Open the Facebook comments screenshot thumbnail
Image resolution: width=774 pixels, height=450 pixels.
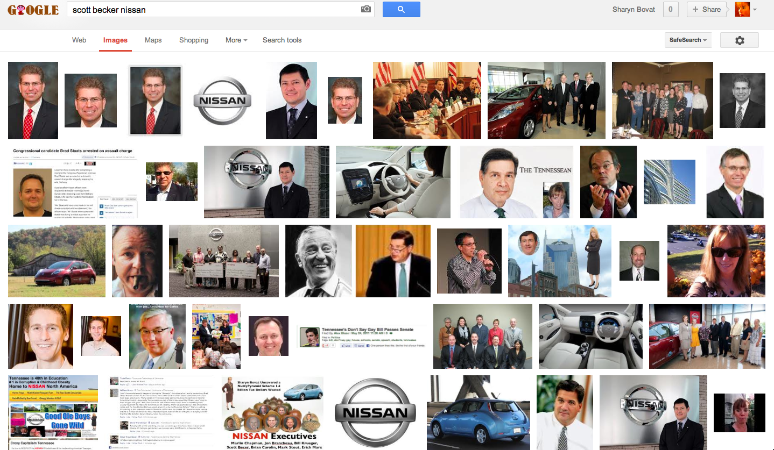pyautogui.click(x=160, y=412)
